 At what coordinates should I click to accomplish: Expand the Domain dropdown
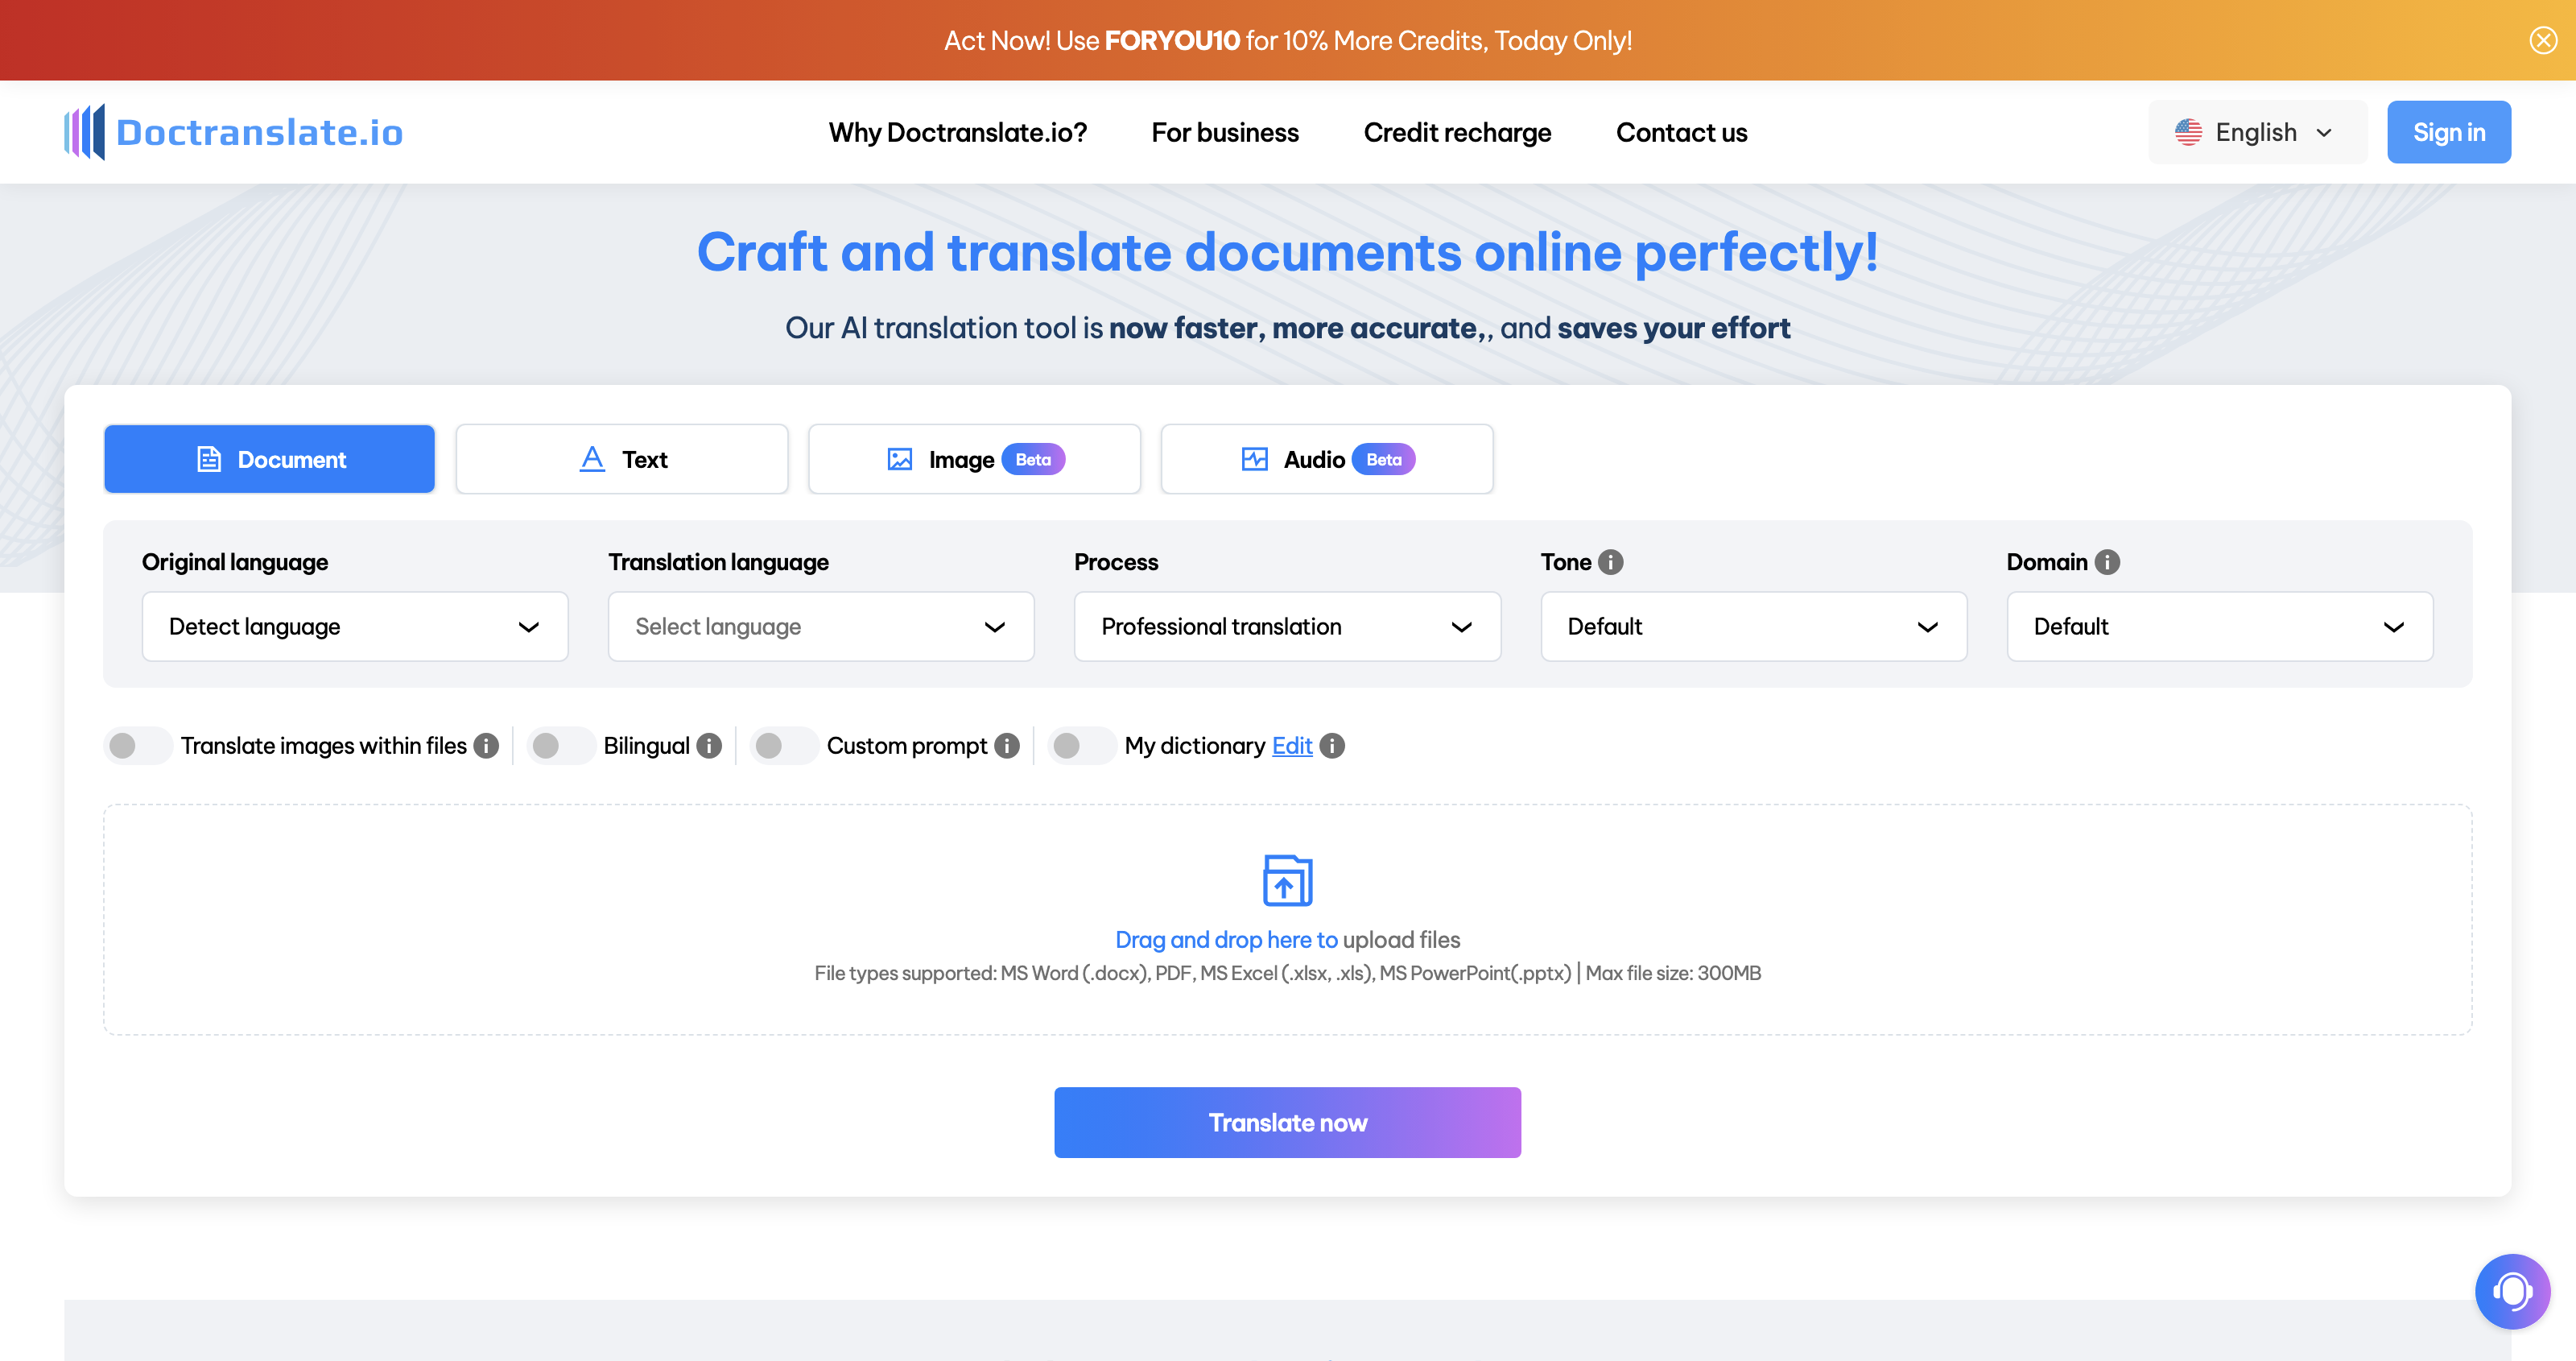click(2220, 627)
